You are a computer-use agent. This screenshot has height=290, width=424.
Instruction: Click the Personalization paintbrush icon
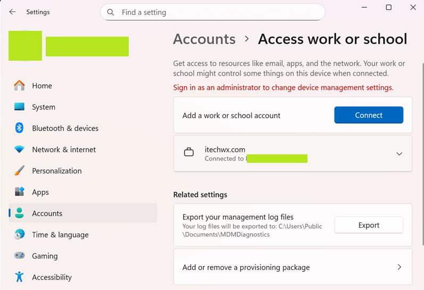[x=19, y=170]
